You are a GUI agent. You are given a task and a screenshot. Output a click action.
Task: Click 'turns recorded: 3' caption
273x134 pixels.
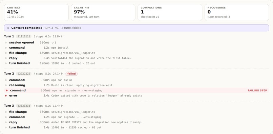point(219,17)
